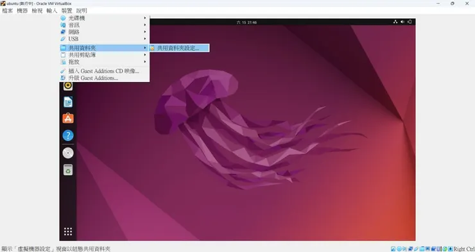Click 升級 Guest Additions...

[104, 78]
